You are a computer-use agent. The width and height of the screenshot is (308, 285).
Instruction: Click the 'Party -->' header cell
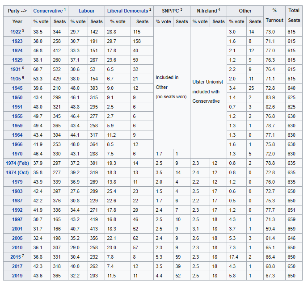coord(17,11)
